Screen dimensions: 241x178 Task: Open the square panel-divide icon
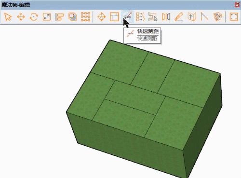pos(114,17)
